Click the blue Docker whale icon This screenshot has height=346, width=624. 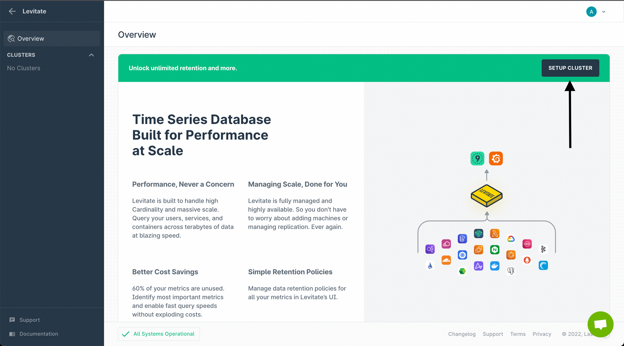point(495,266)
